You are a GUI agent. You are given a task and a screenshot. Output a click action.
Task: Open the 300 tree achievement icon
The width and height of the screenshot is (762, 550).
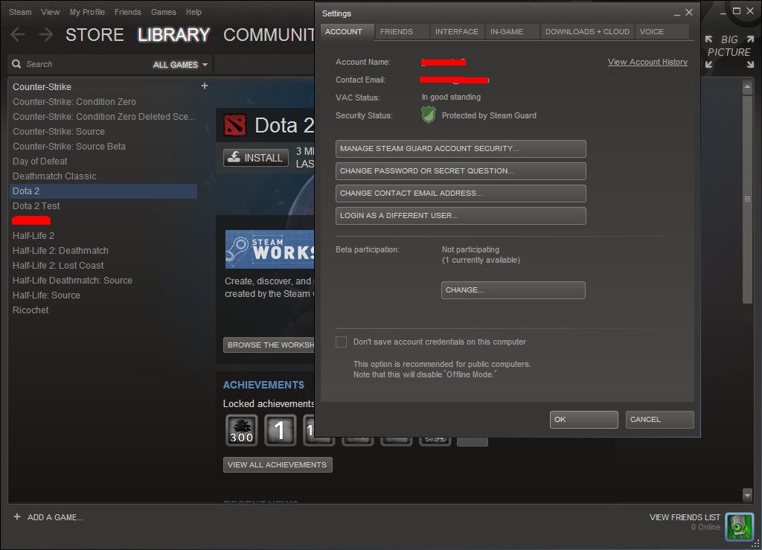242,430
